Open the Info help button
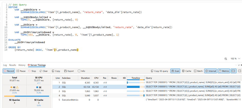The height and width of the screenshot is (108, 242). pos(81,71)
